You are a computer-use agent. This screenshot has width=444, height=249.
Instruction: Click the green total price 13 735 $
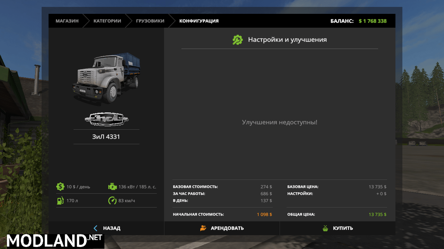(x=377, y=214)
